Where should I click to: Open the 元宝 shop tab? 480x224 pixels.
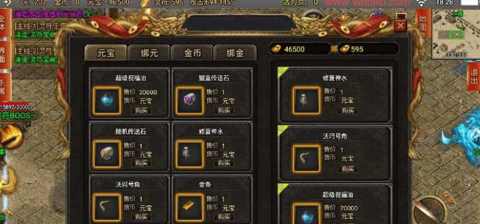point(106,53)
